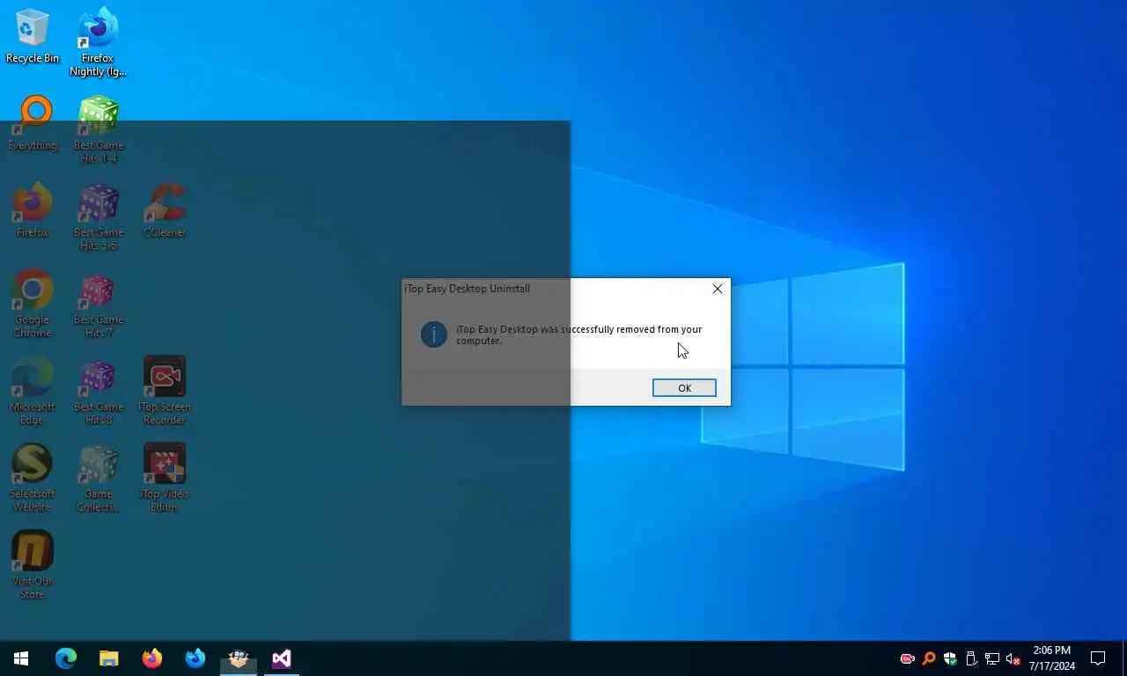Select Best Game Hits 8 shortcut
1127x676 pixels.
98,391
